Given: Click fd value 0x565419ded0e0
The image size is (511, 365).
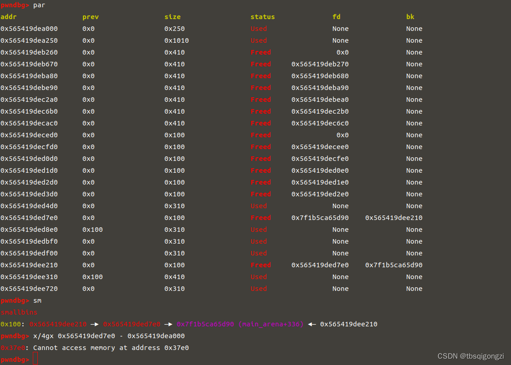Looking at the screenshot, I should (320, 170).
